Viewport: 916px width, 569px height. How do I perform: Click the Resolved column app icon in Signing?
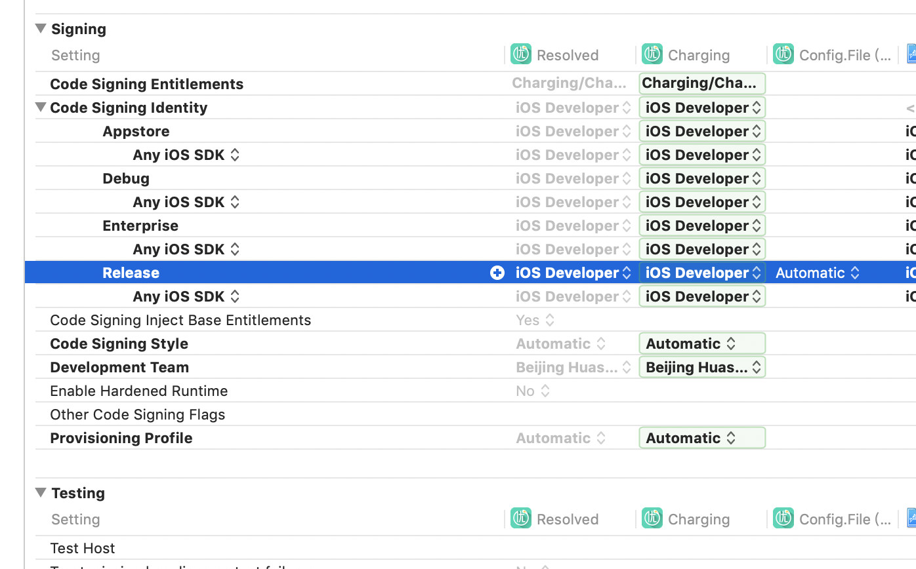(521, 54)
